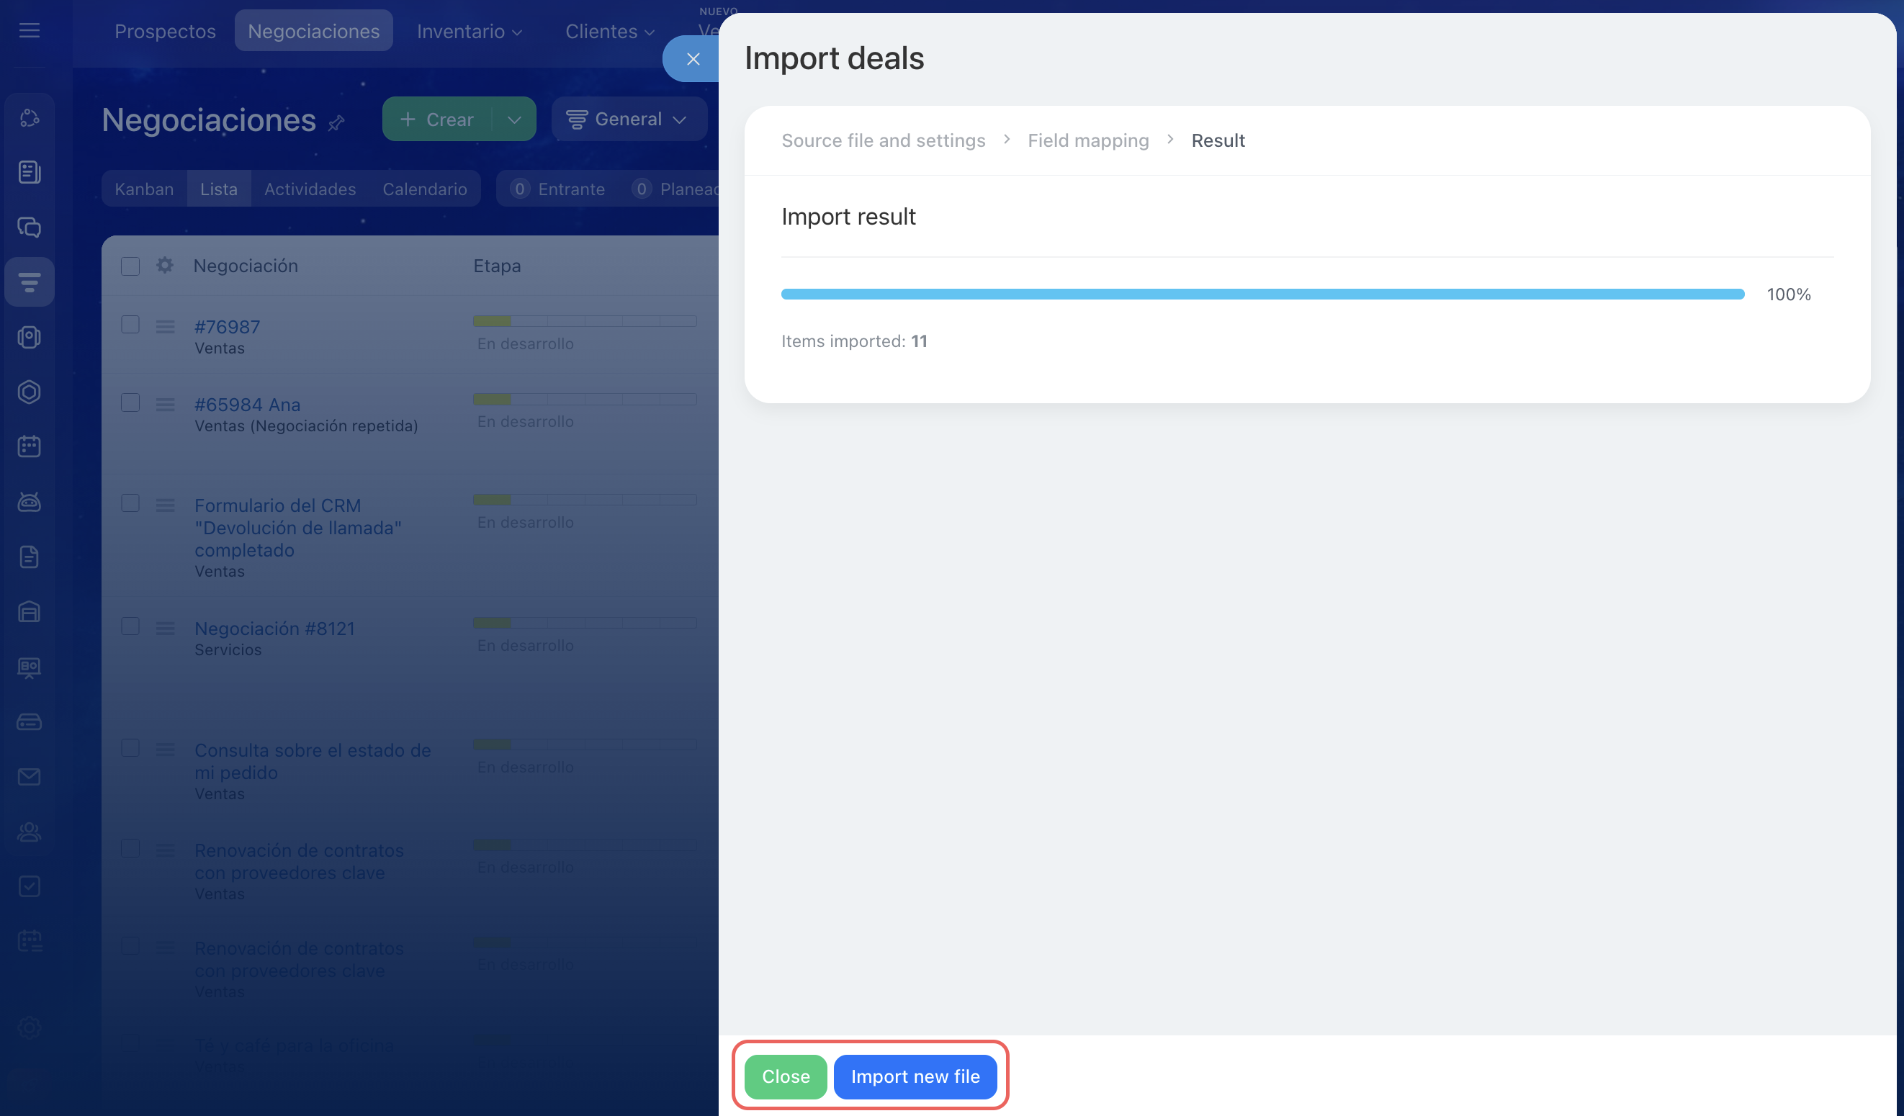
Task: Expand the Inventario menu
Action: point(470,31)
